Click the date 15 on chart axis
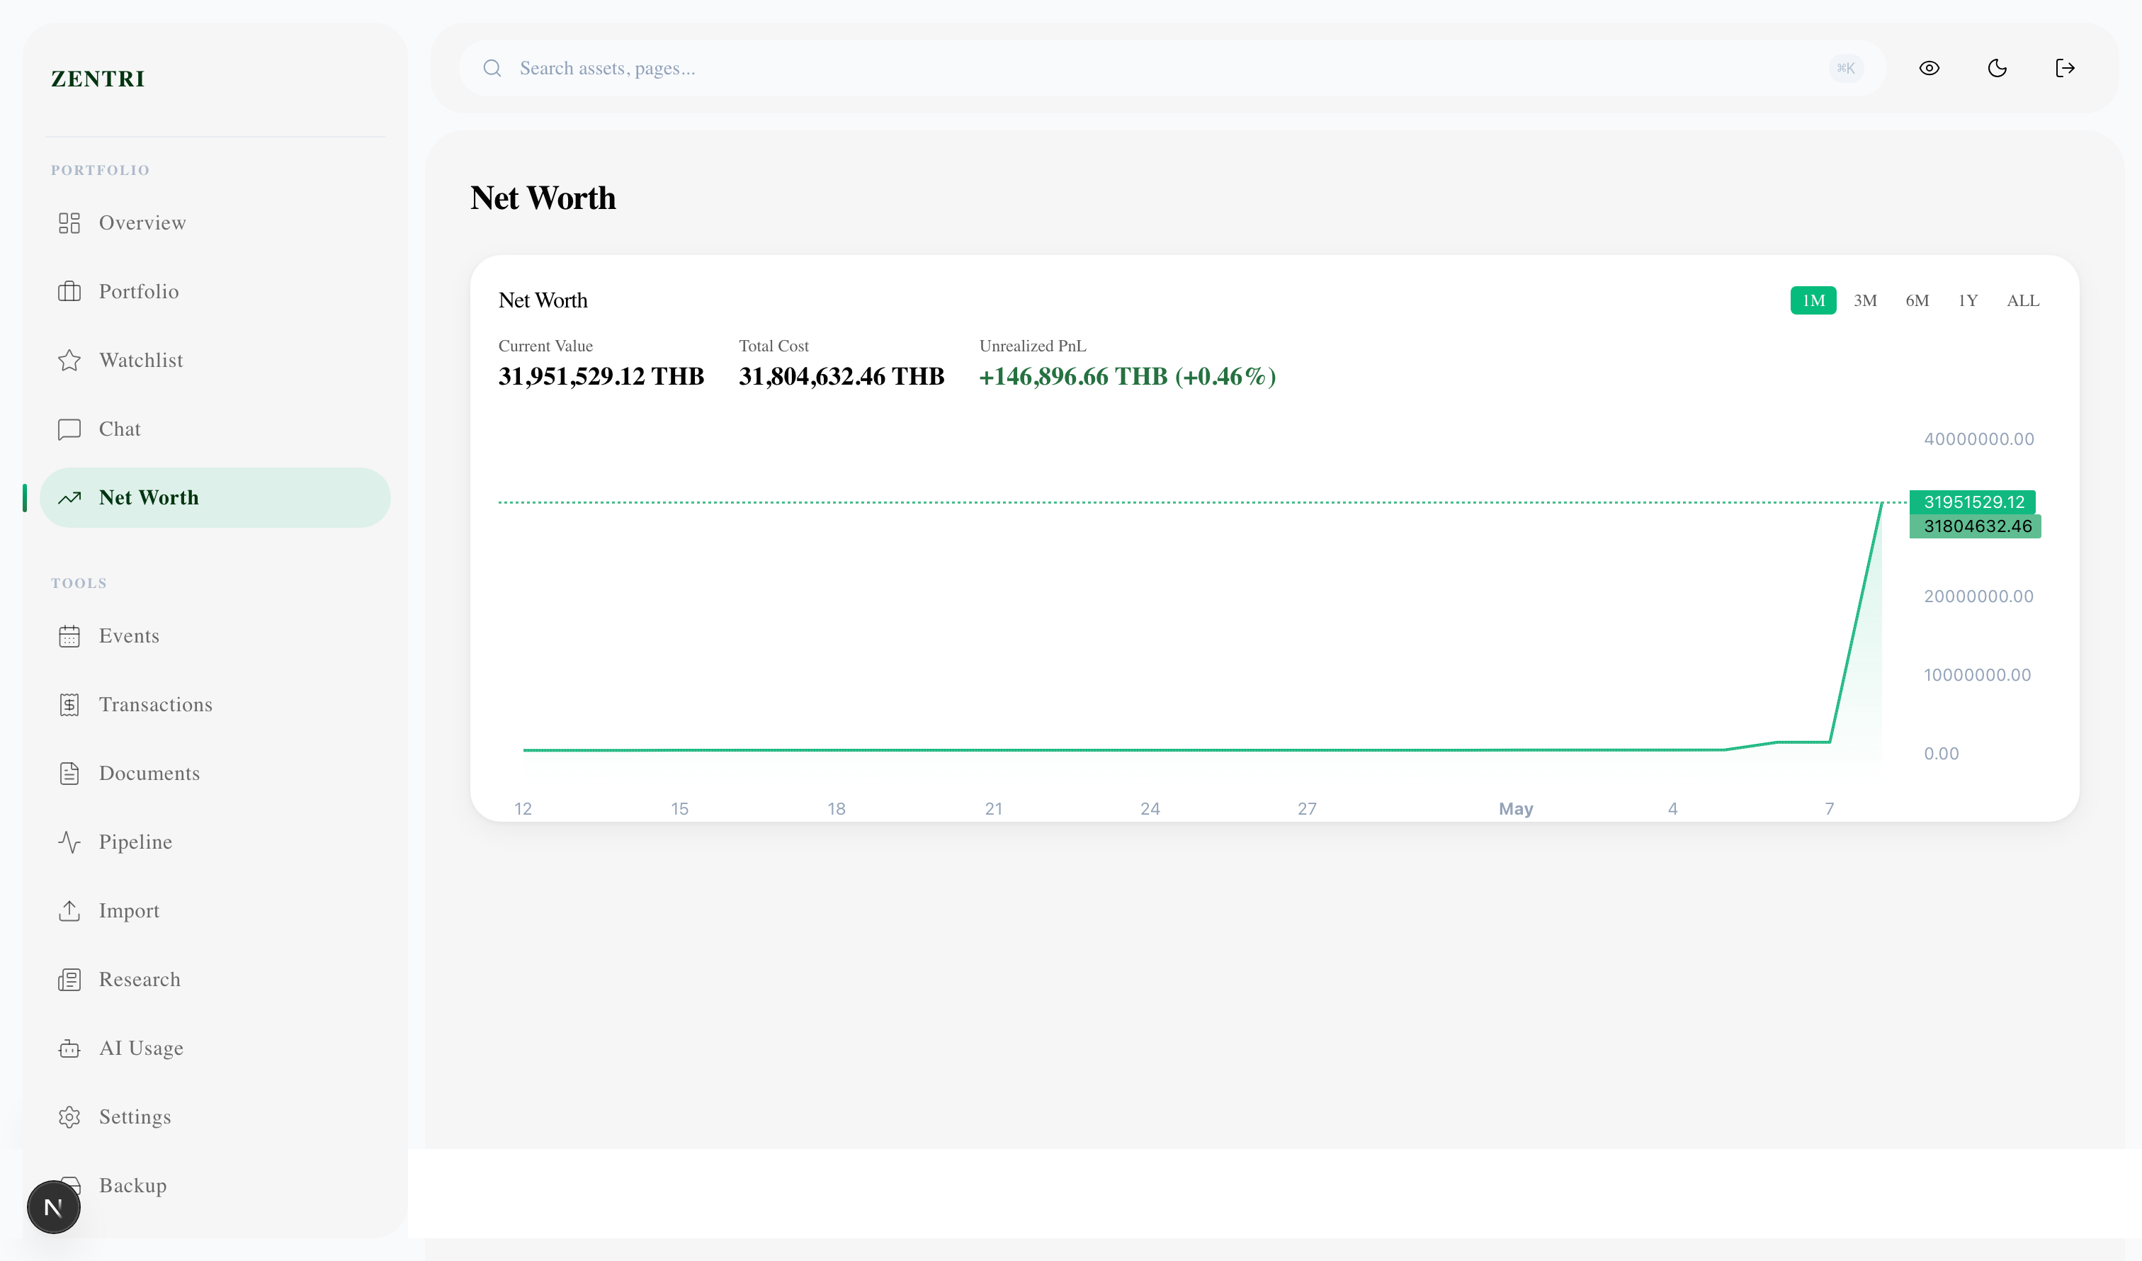 pyautogui.click(x=679, y=808)
